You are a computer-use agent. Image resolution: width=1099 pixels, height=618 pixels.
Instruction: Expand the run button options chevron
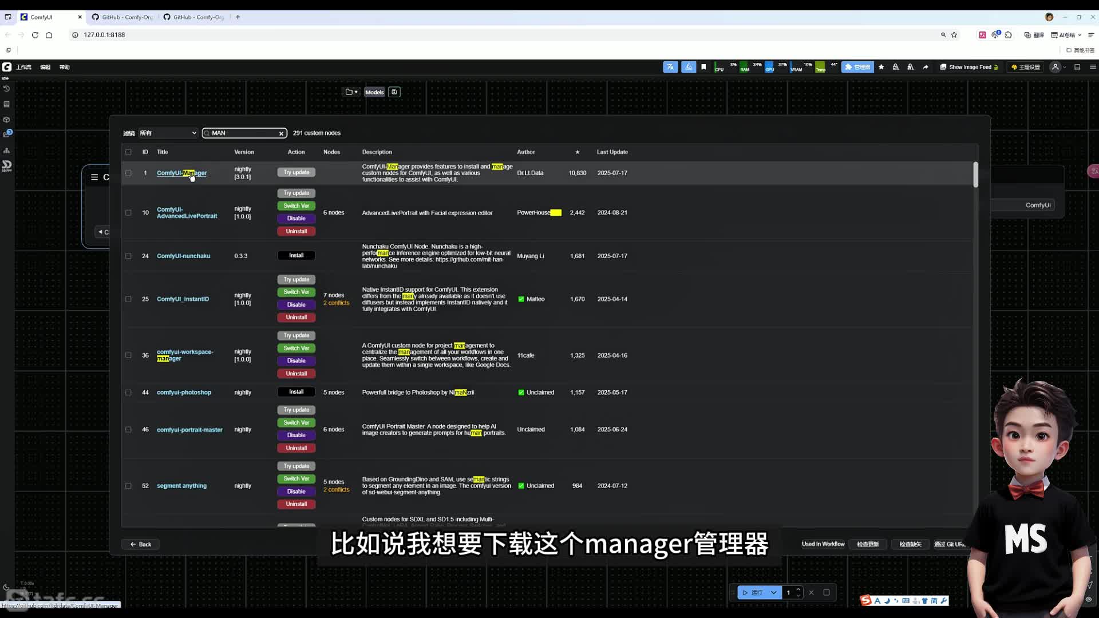click(774, 592)
